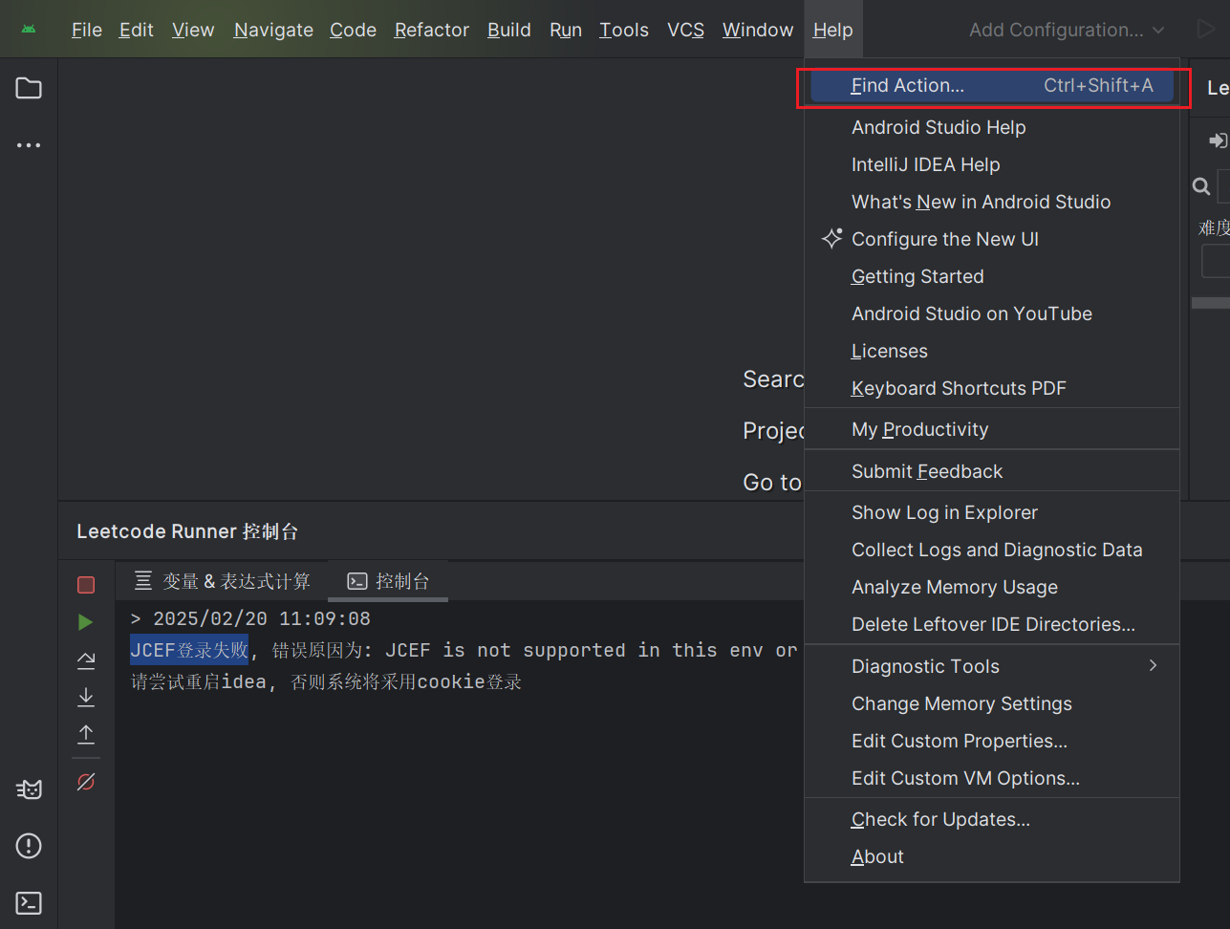Choose What's New in Android Studio

[x=992, y=202]
